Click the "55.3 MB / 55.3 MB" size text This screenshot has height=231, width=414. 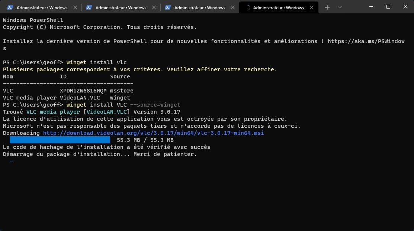[145, 140]
